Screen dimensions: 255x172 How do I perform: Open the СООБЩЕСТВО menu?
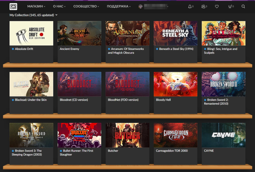tap(86, 6)
